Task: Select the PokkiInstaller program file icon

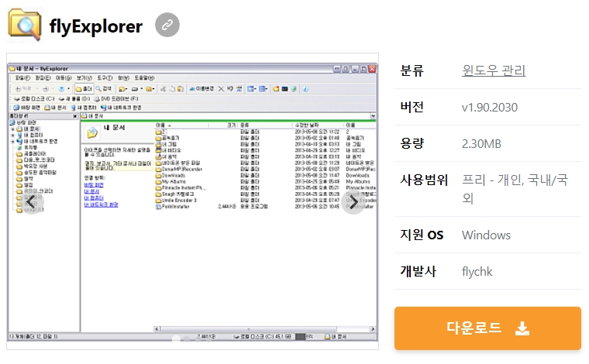Action: [158, 206]
